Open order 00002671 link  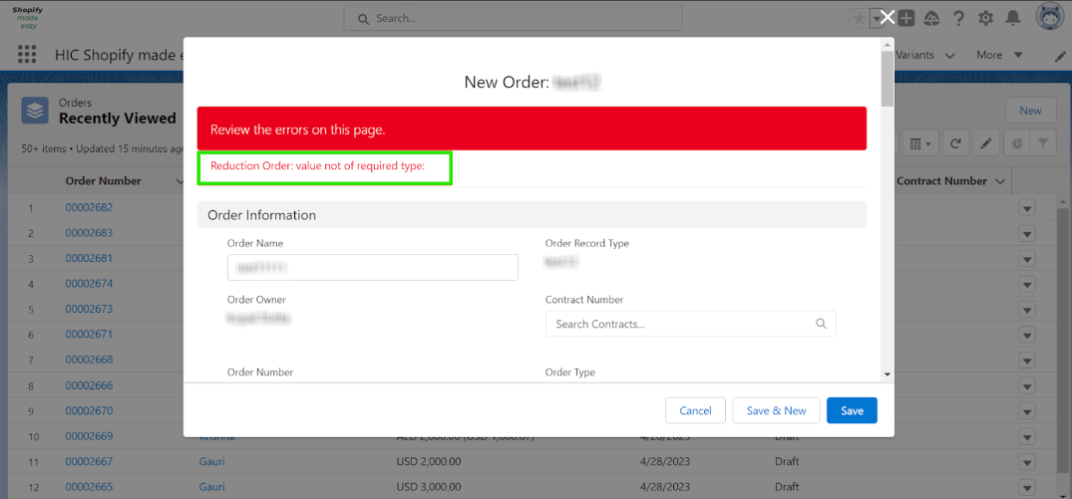[x=89, y=335]
